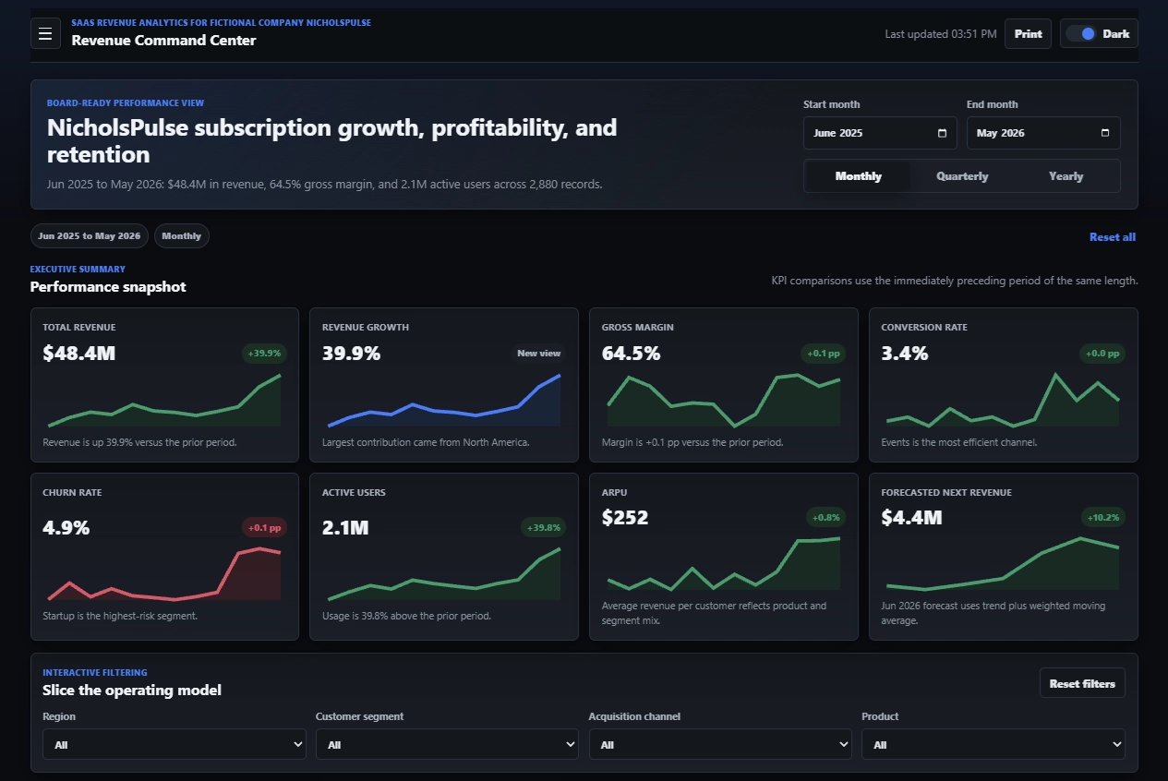Open the End month calendar picker icon

(x=1105, y=133)
